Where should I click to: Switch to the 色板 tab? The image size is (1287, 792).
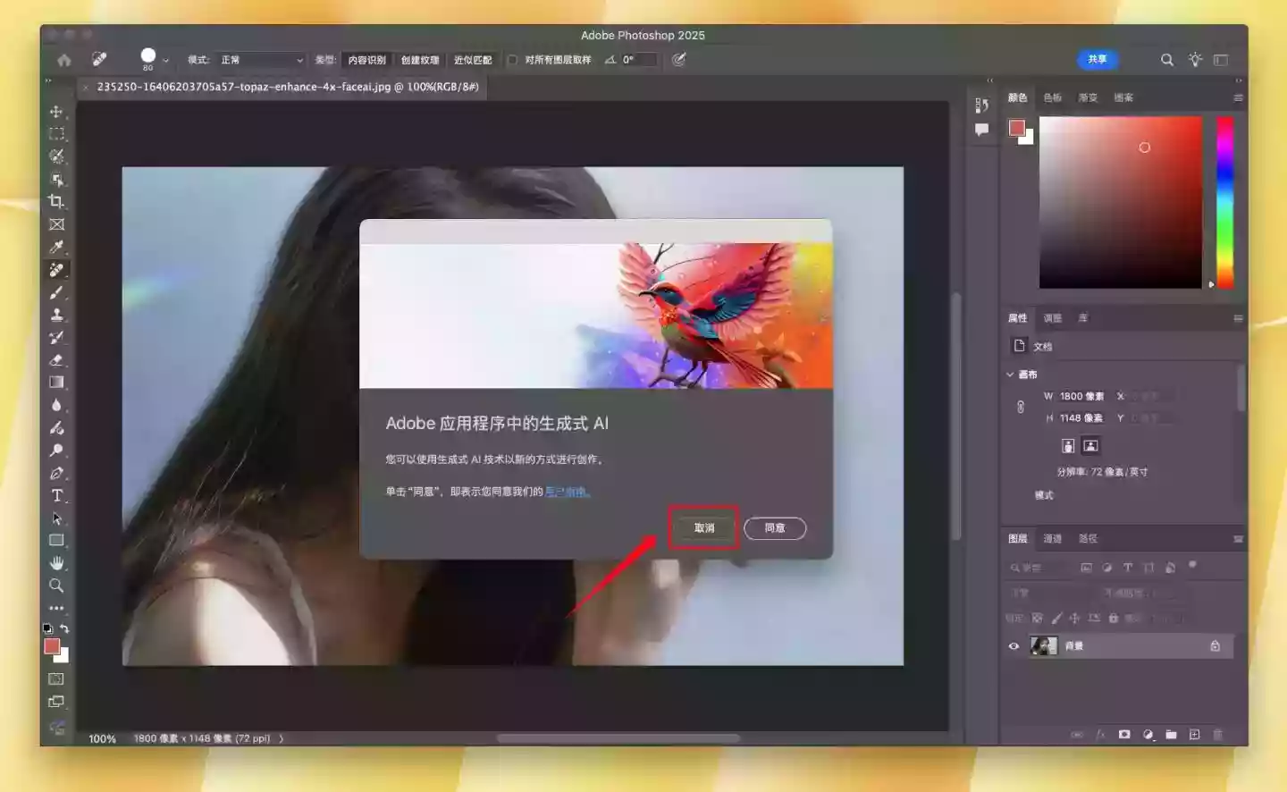click(1052, 97)
